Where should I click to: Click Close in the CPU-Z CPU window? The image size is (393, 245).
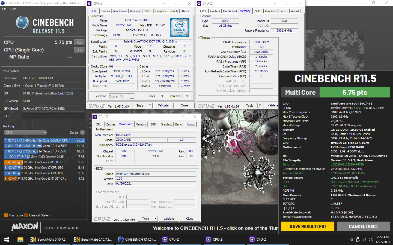click(x=184, y=105)
